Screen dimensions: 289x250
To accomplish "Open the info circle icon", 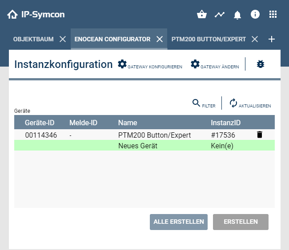I will tap(255, 15).
